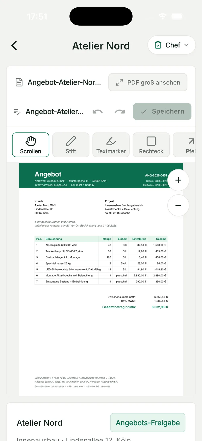202x441 pixels.
Task: Click the Angebot heading in the PDF
Action: [48, 174]
